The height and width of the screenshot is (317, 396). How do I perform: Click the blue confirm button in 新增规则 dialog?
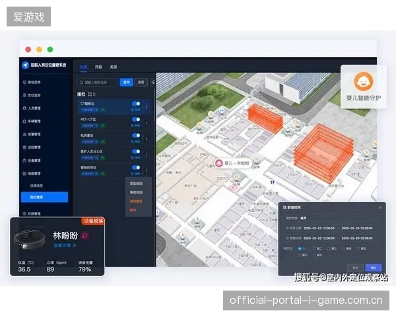pos(374,267)
